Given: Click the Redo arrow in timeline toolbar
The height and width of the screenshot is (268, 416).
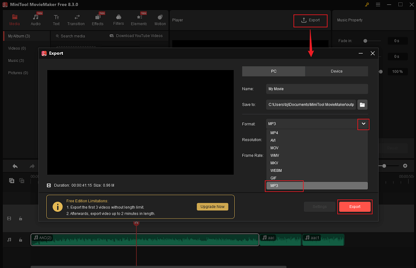Looking at the screenshot, I should point(32,166).
